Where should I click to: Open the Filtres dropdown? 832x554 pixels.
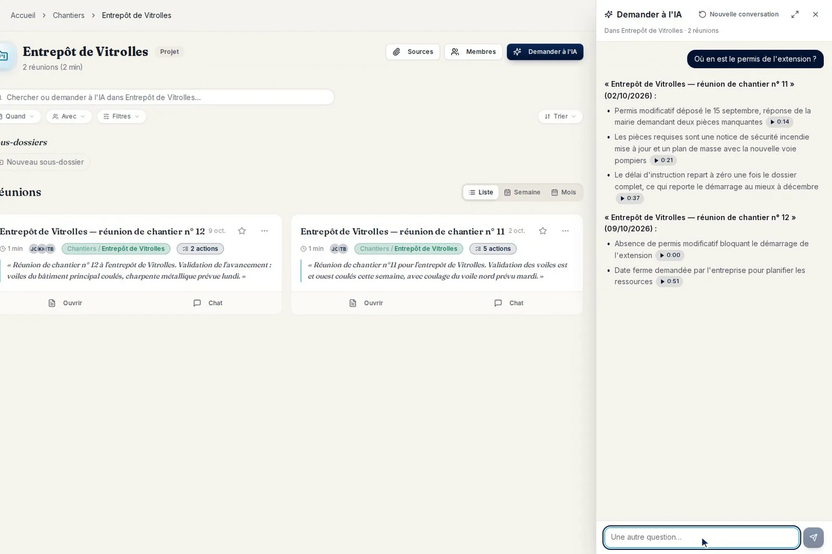click(121, 116)
